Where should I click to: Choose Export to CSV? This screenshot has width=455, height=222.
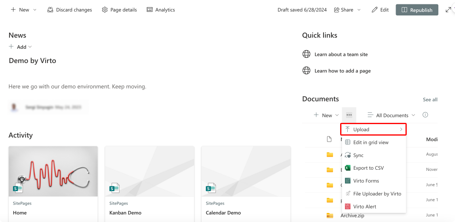point(374,168)
